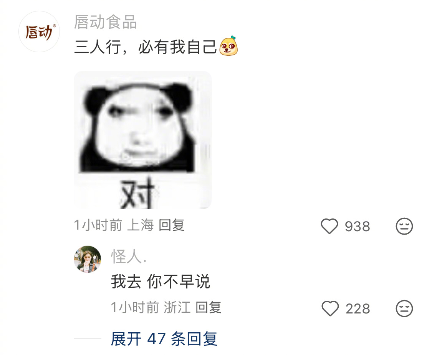The height and width of the screenshot is (355, 432).
Task: Reply to 怪人's comment from 浙江
Action: coord(209,307)
